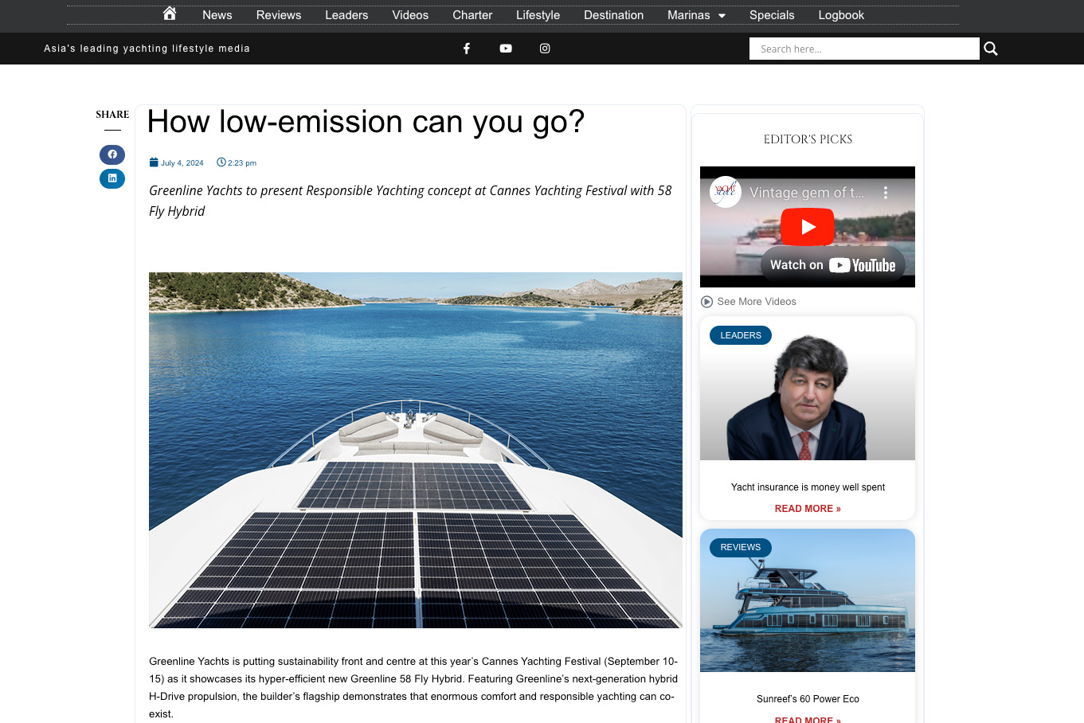Click the LEADERS category badge
The height and width of the screenshot is (723, 1084).
point(741,335)
